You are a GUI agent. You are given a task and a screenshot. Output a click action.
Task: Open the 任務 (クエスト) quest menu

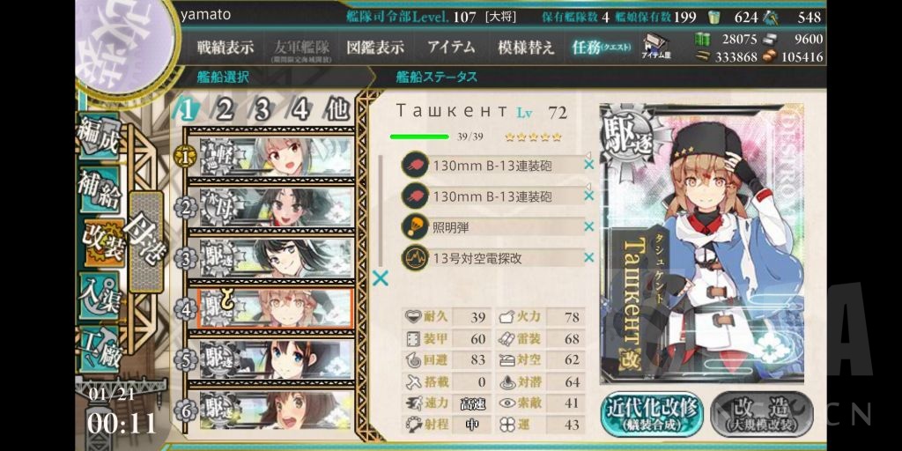[x=601, y=48]
